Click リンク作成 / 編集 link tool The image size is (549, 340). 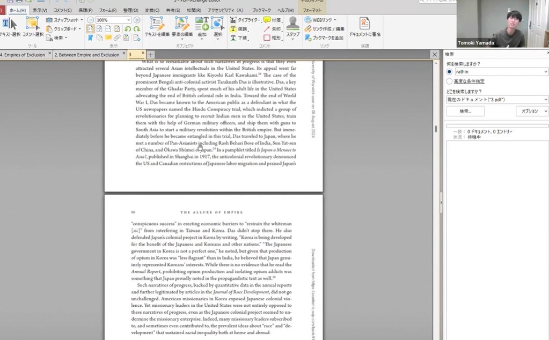pyautogui.click(x=324, y=28)
